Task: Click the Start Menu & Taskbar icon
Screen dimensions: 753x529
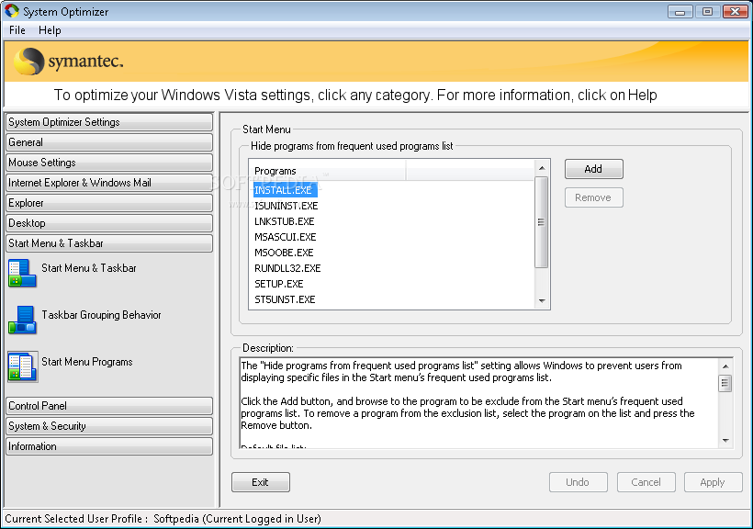Action: click(x=22, y=273)
